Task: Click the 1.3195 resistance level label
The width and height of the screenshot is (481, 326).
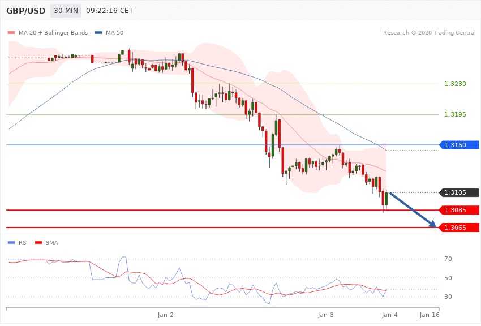Action: (455, 114)
